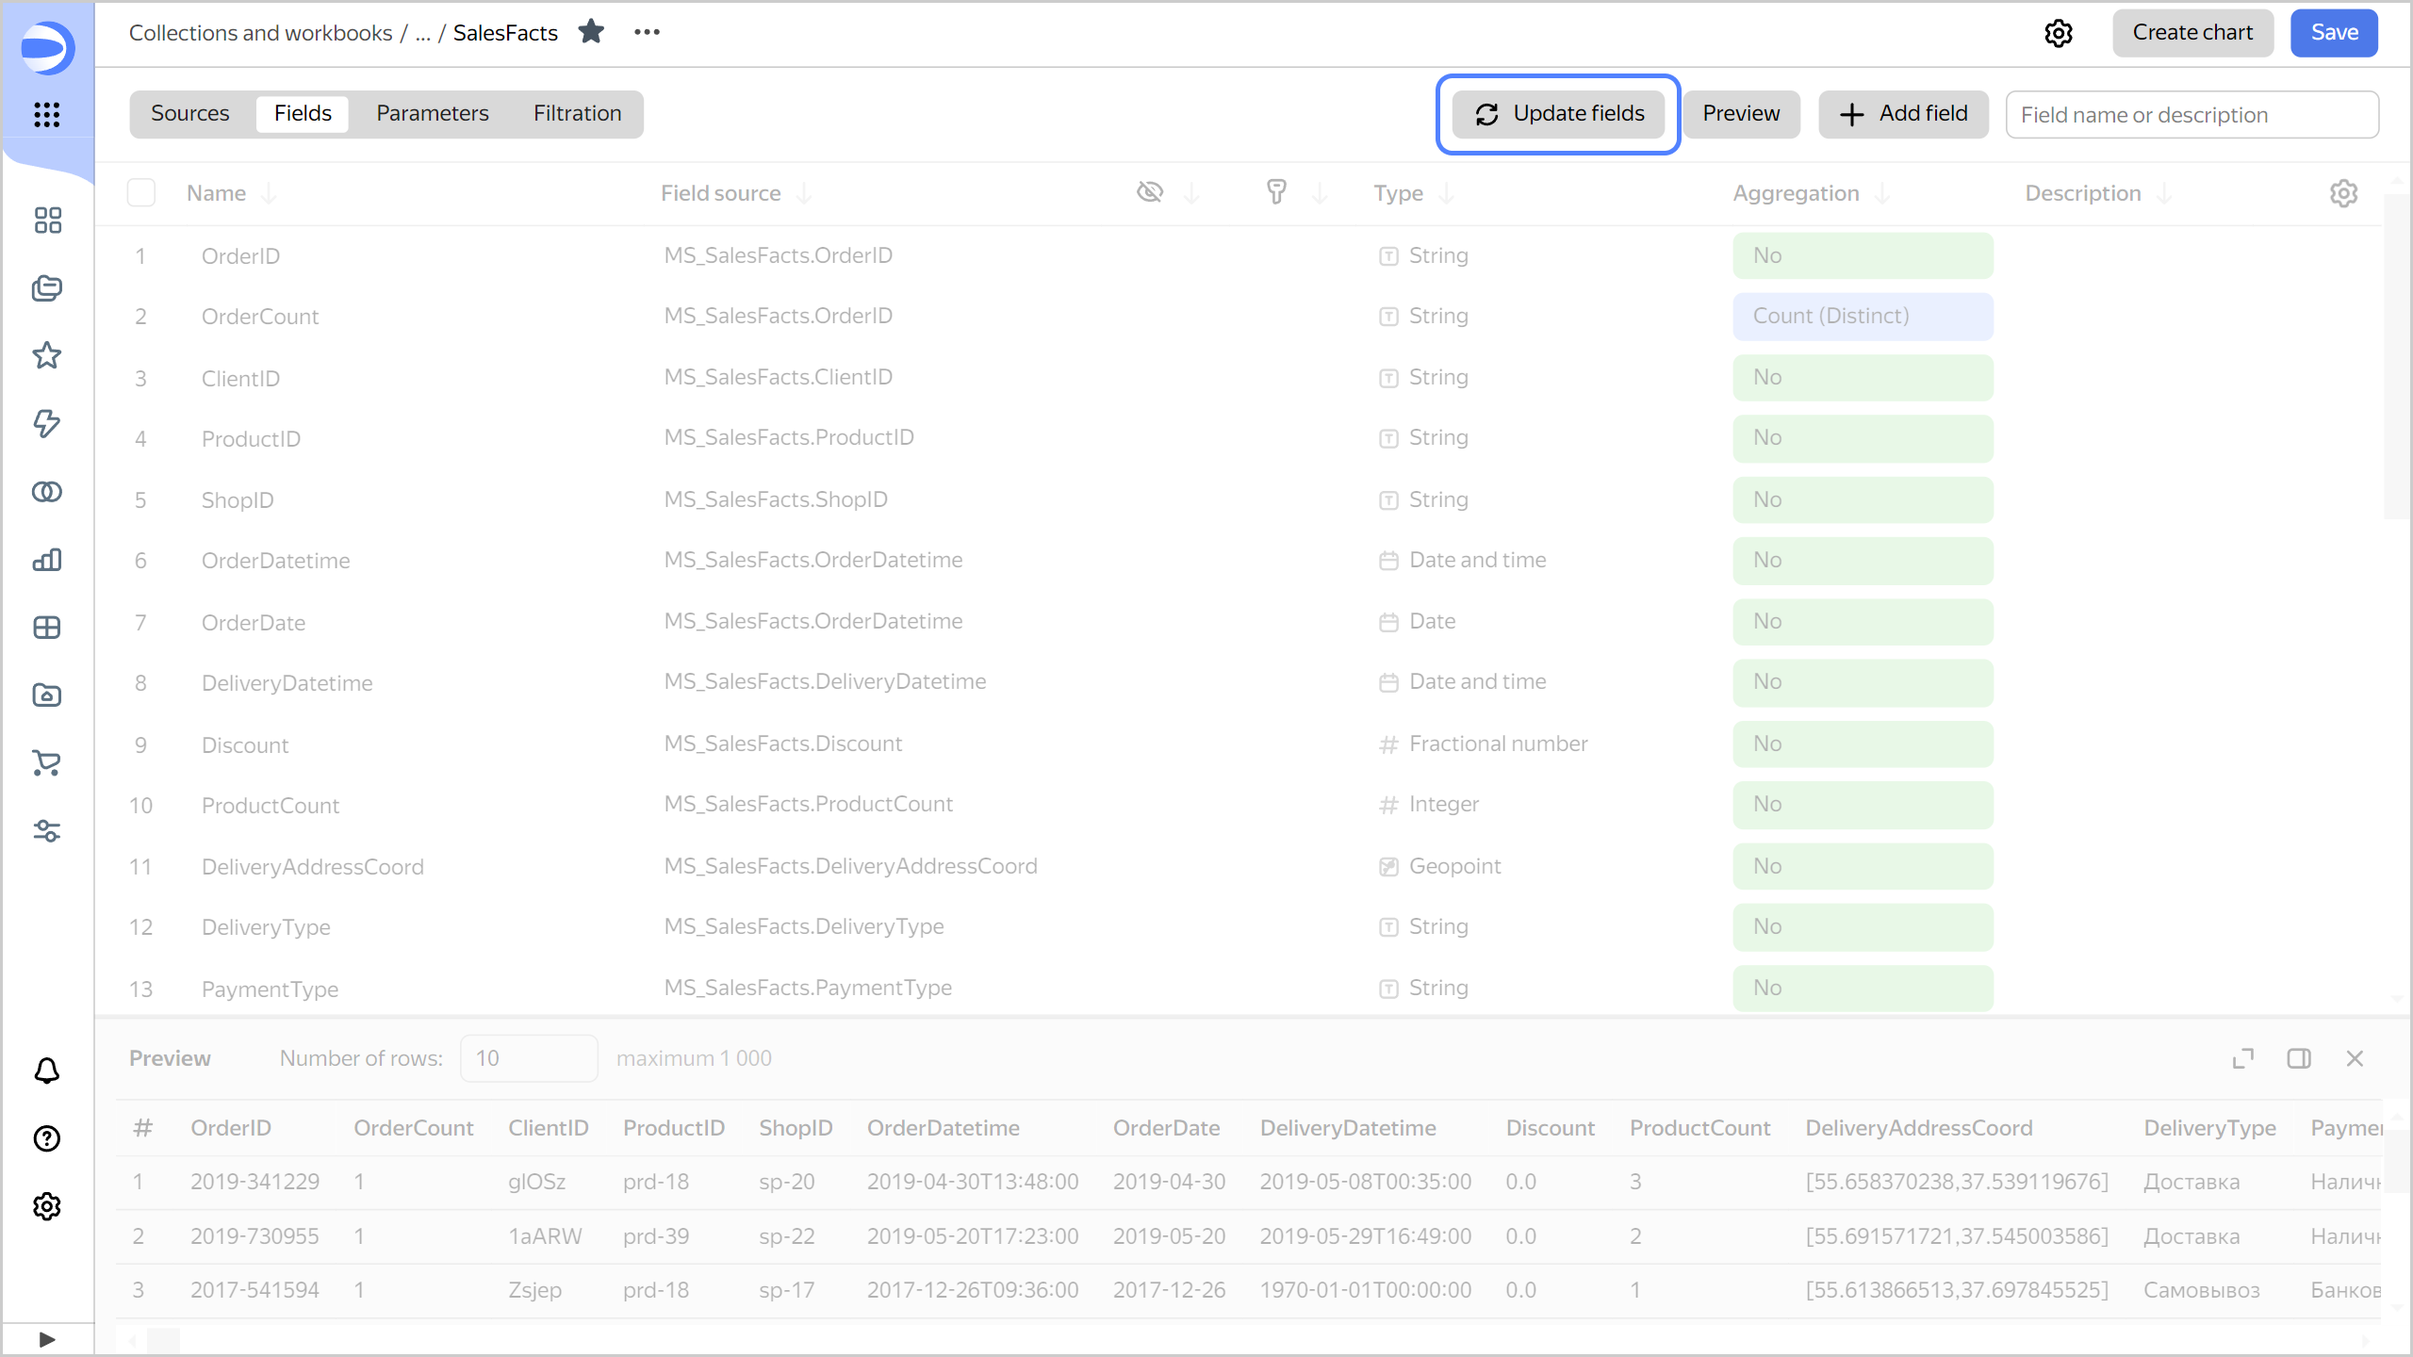
Task: Focus the field name or description search box
Action: coord(2191,115)
